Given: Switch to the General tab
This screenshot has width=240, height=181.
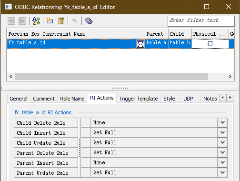Looking at the screenshot, I should [x=19, y=99].
